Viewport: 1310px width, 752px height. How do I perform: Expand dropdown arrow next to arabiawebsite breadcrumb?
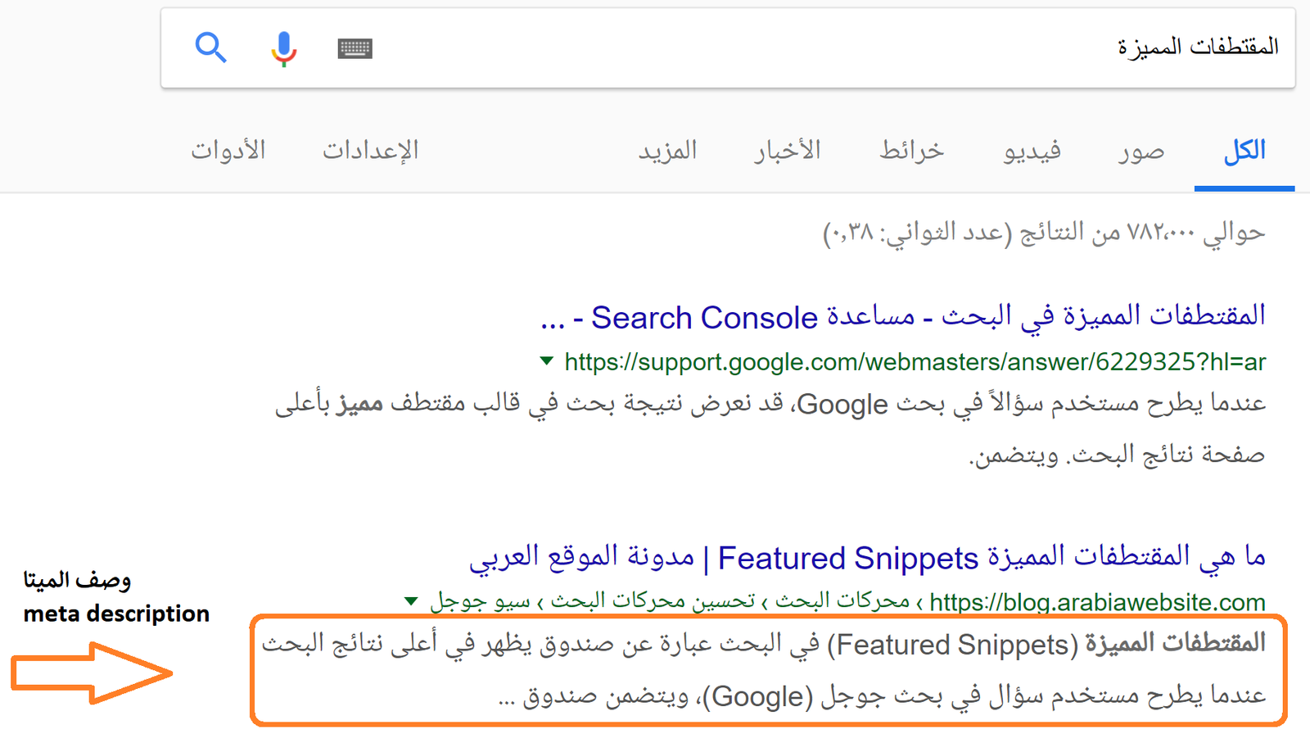point(412,601)
